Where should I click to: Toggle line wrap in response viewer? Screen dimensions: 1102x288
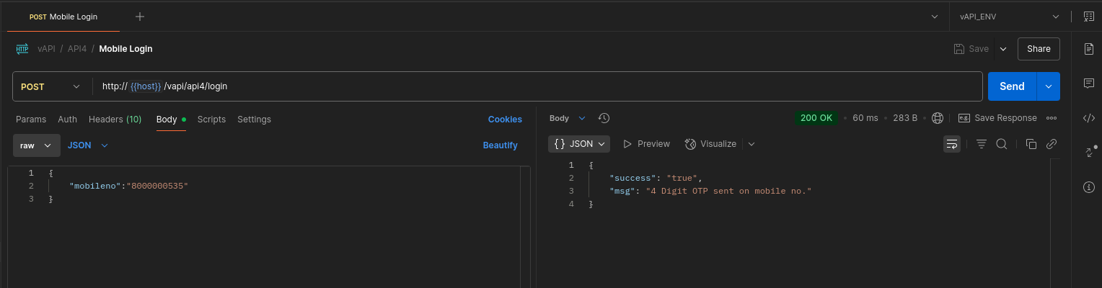[x=952, y=144]
